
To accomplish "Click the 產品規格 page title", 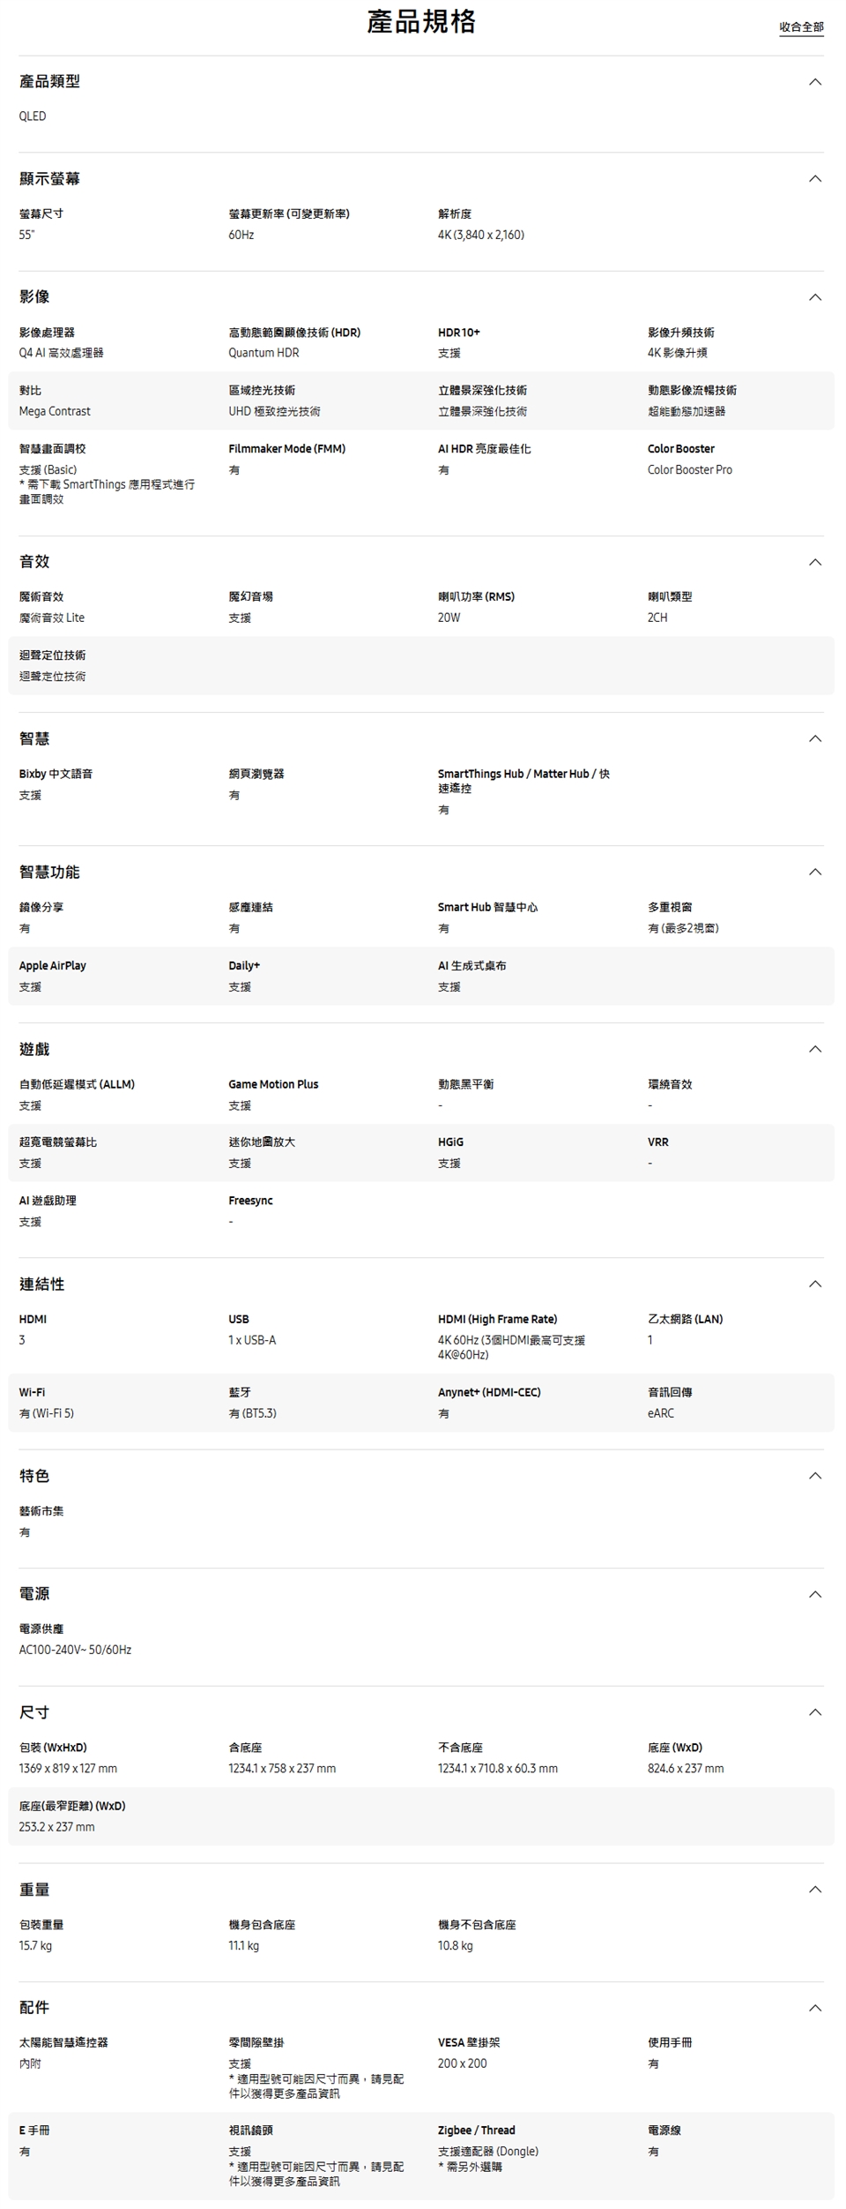I will [x=421, y=21].
